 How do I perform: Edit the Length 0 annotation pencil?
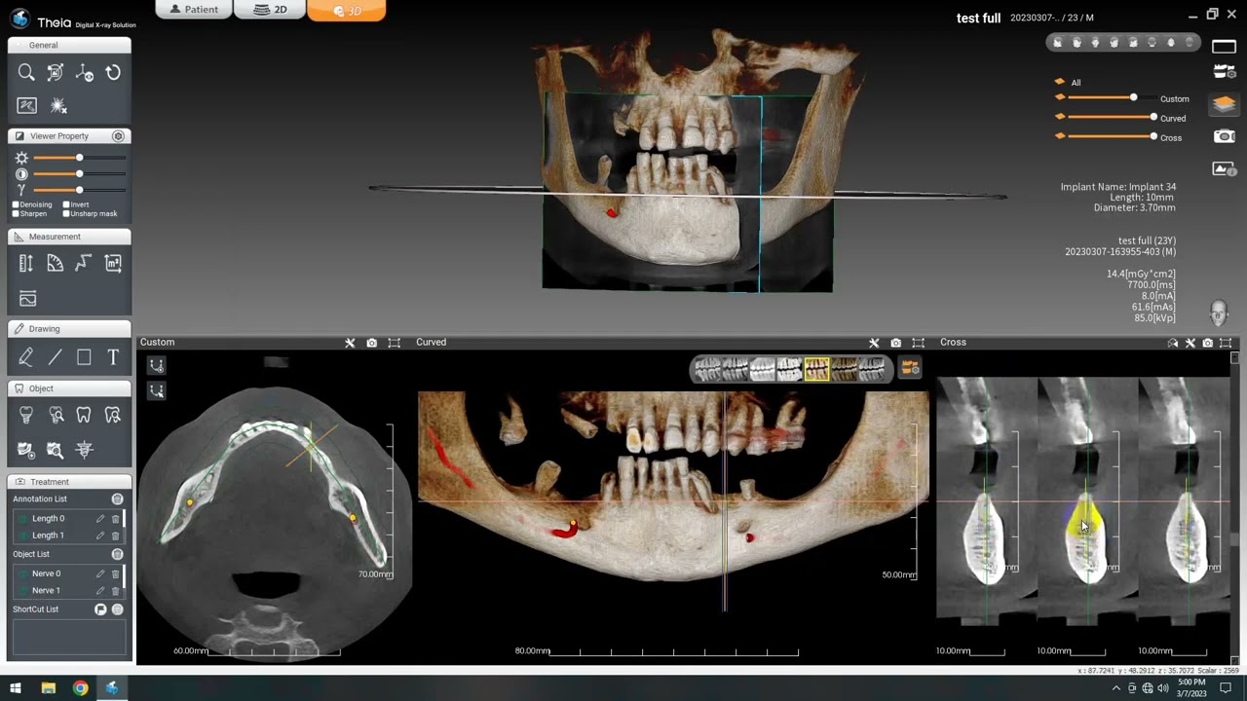(99, 519)
